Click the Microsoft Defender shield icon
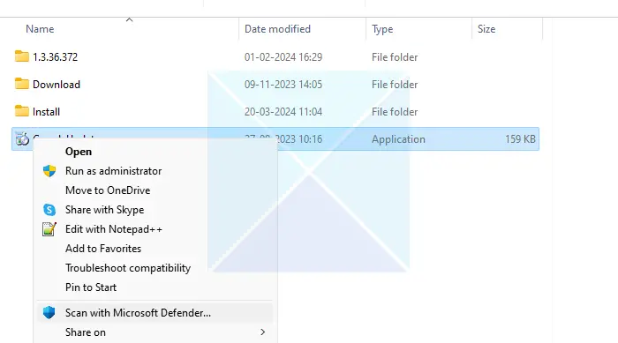This screenshot has height=343, width=618. pos(49,313)
